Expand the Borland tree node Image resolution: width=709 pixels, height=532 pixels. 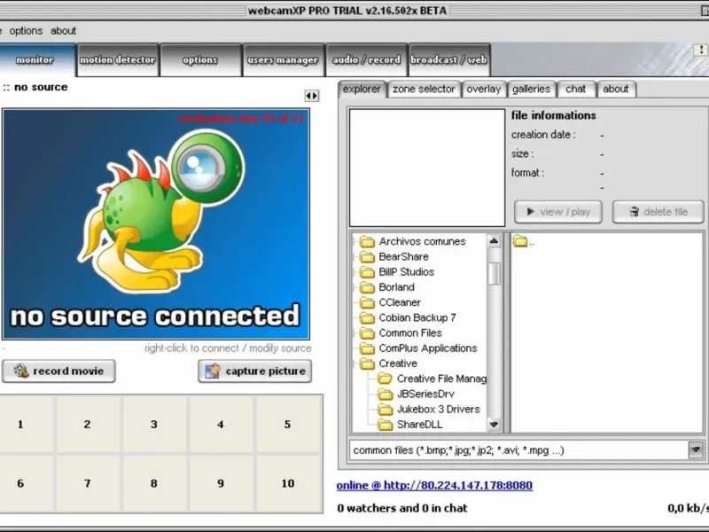pyautogui.click(x=354, y=287)
